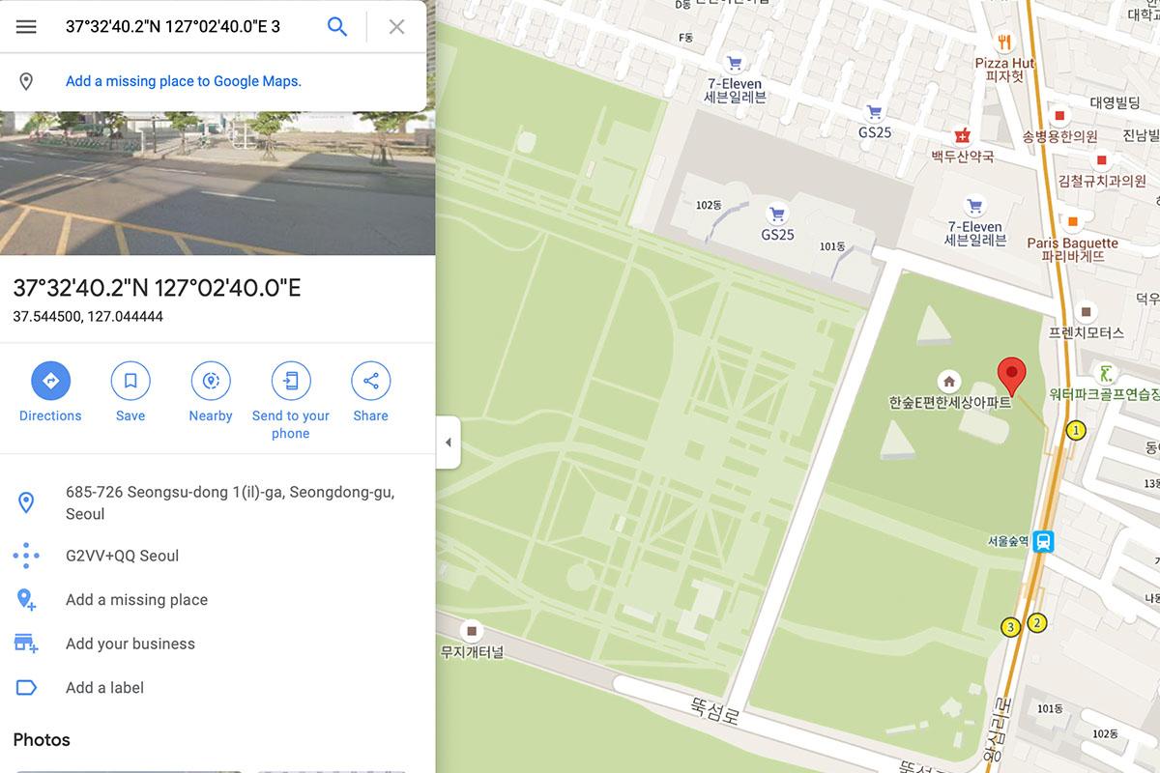Viewport: 1160px width, 773px height.
Task: Click the Add a missing place list item
Action: [217, 600]
